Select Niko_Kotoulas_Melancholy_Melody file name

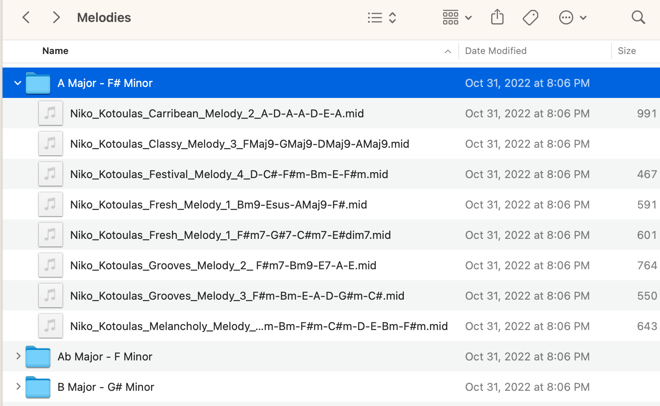tap(259, 326)
